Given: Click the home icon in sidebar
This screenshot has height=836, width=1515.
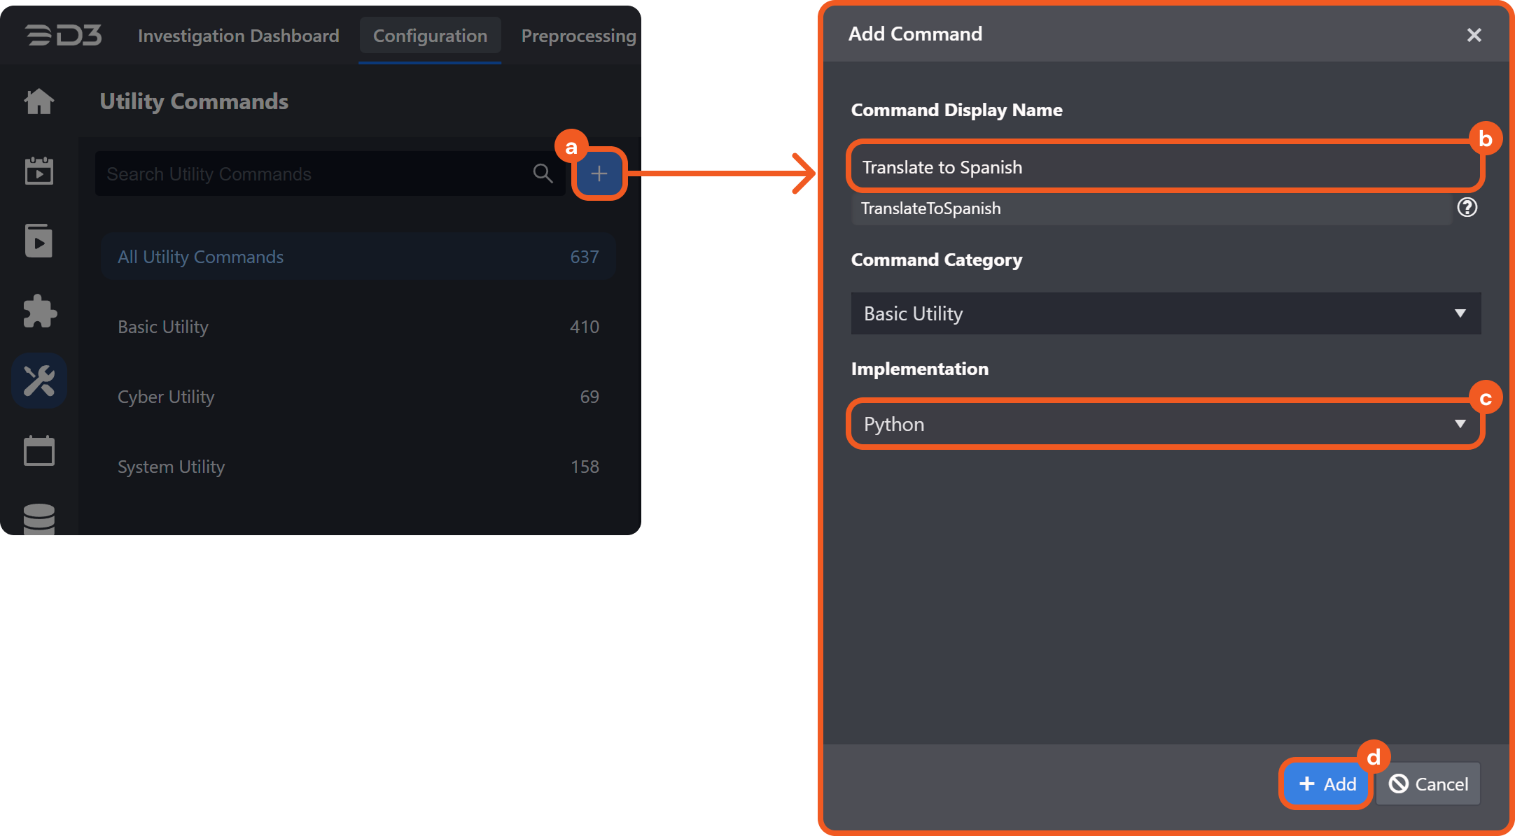Looking at the screenshot, I should (39, 102).
